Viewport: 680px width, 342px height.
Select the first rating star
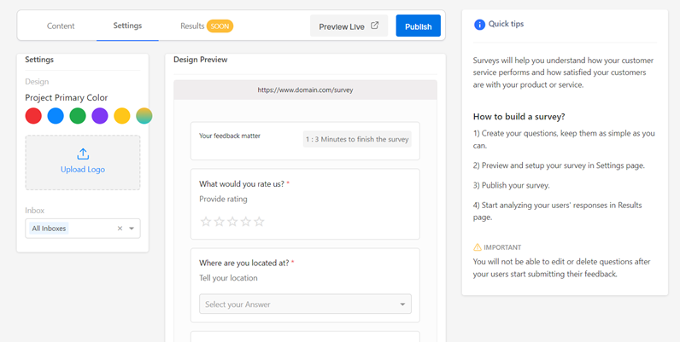pyautogui.click(x=206, y=222)
